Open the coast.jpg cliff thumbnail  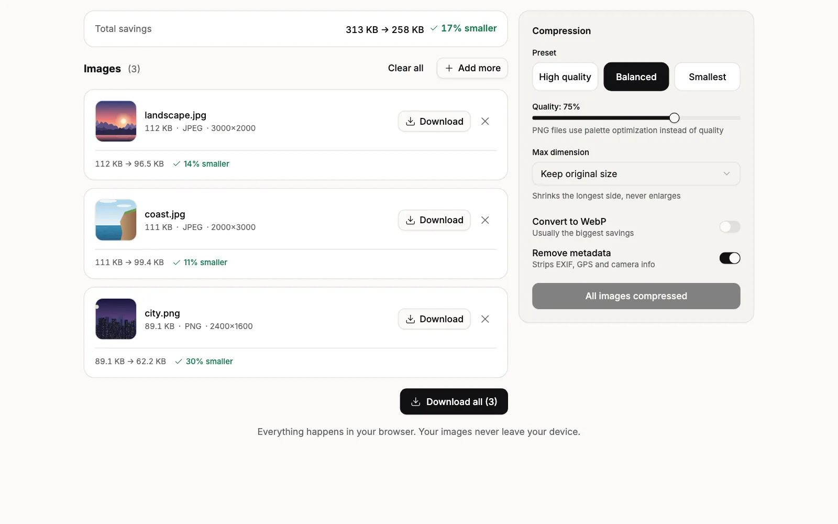(116, 220)
